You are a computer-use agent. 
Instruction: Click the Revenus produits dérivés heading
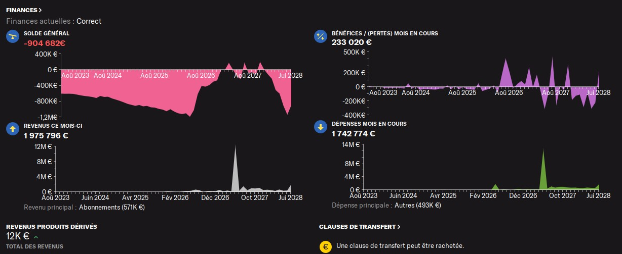pos(52,227)
